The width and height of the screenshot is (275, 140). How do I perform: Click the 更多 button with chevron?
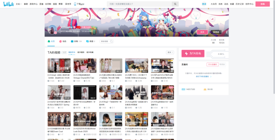[170, 52]
